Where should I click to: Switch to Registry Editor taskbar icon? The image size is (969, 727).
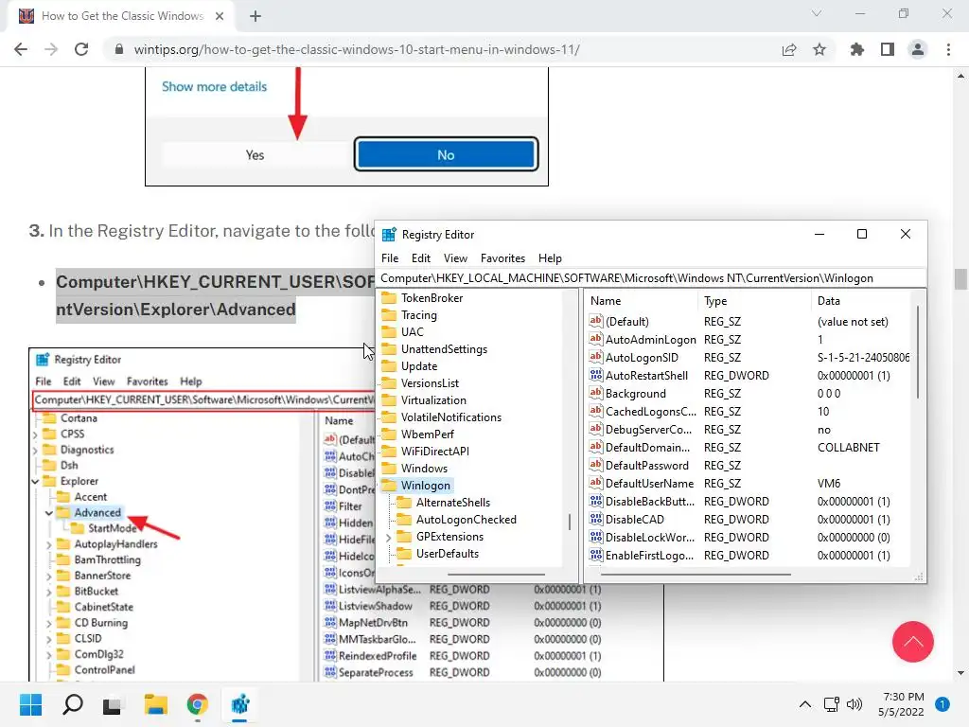pyautogui.click(x=239, y=704)
